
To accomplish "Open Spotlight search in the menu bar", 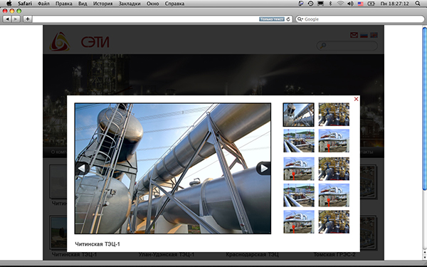I will (418, 4).
